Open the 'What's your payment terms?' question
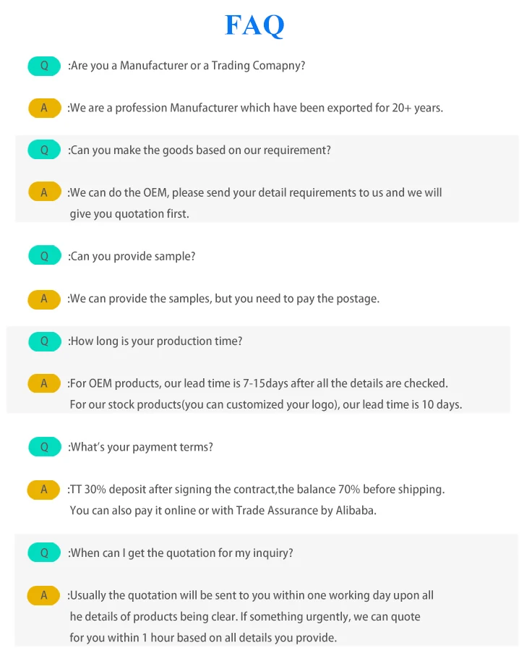This screenshot has width=532, height=669. 141,447
